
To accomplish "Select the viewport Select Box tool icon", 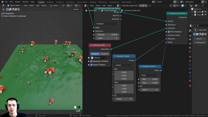I will [x=4, y=9].
